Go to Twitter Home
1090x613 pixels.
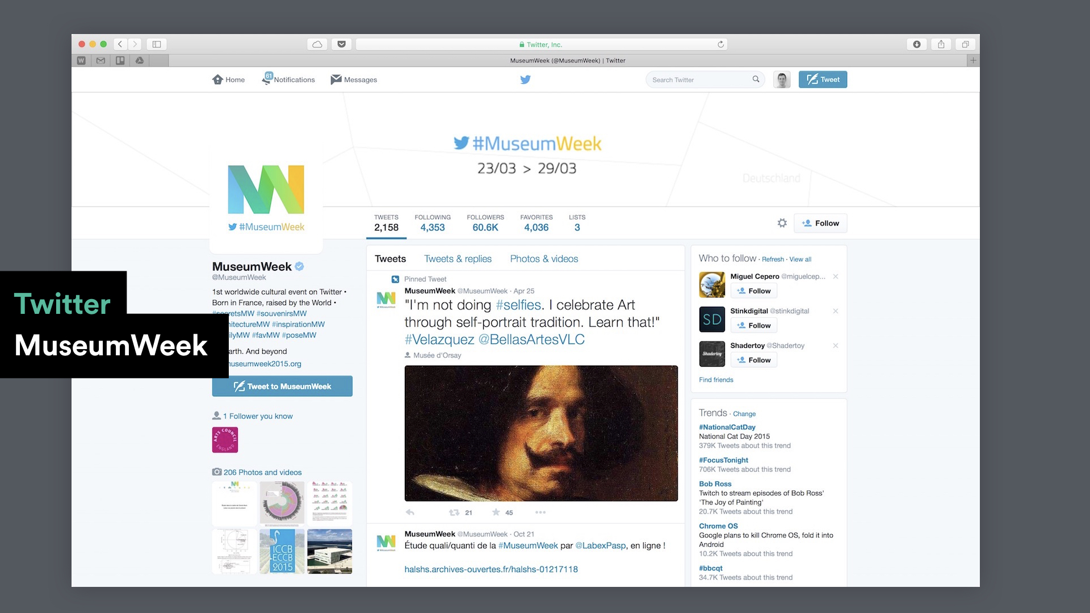click(x=228, y=79)
